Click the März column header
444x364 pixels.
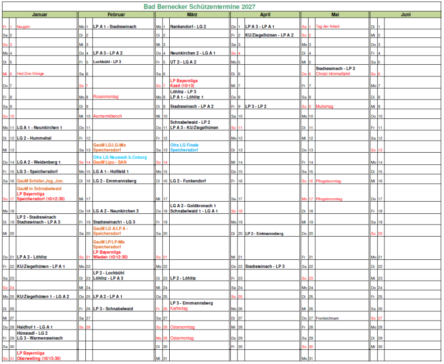[192, 15]
